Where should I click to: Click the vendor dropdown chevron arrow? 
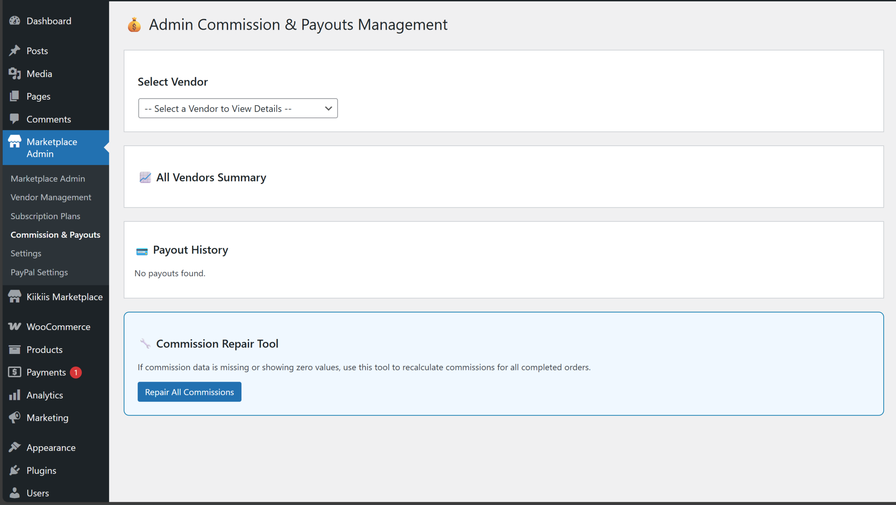click(x=328, y=108)
